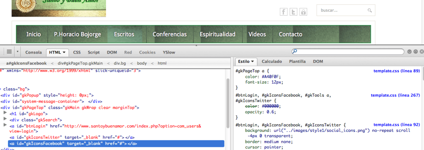Viewport: 424px width, 150px height.
Task: Click the Twitter icon in page header
Action: tap(293, 12)
